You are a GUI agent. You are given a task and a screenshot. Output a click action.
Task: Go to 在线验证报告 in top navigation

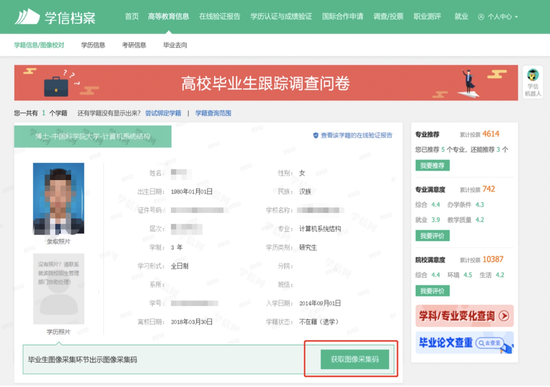[219, 16]
